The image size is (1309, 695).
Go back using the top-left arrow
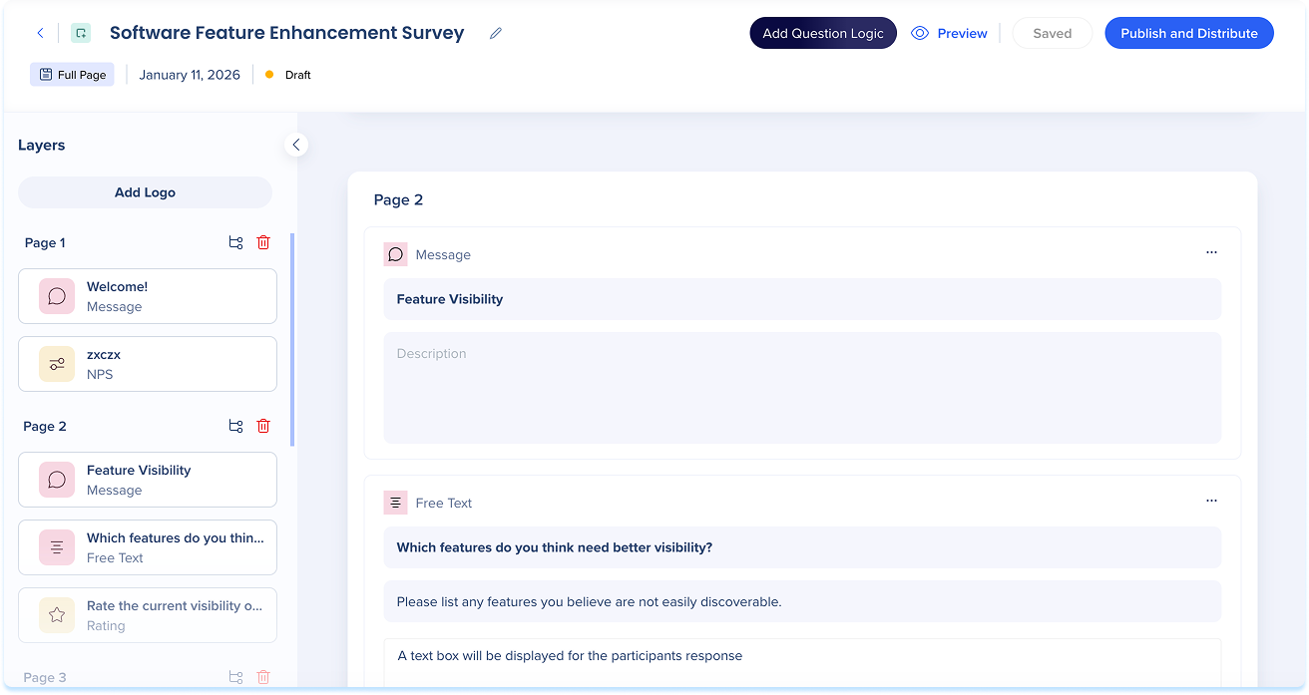pyautogui.click(x=40, y=33)
